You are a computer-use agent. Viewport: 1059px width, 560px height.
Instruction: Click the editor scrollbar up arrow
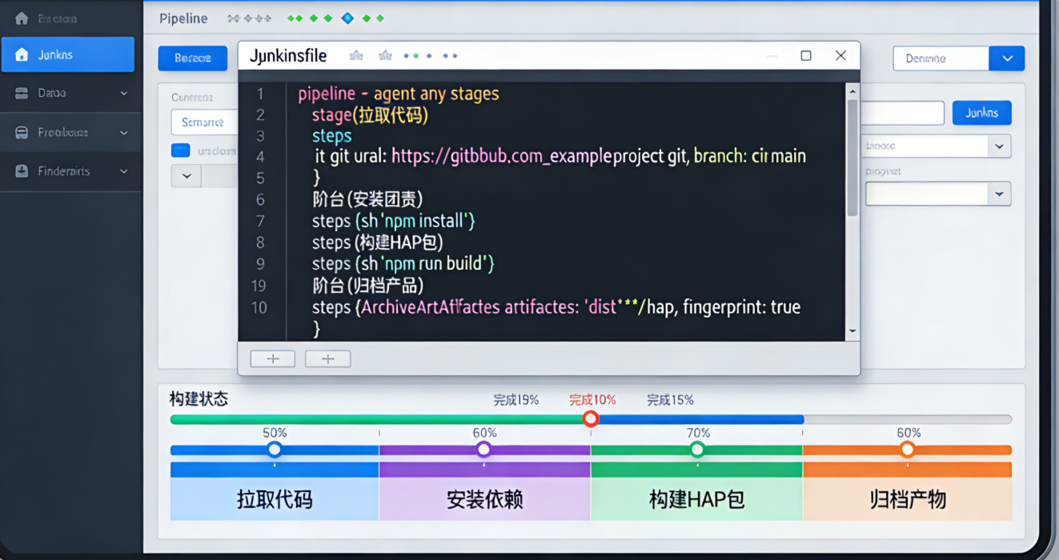[852, 92]
